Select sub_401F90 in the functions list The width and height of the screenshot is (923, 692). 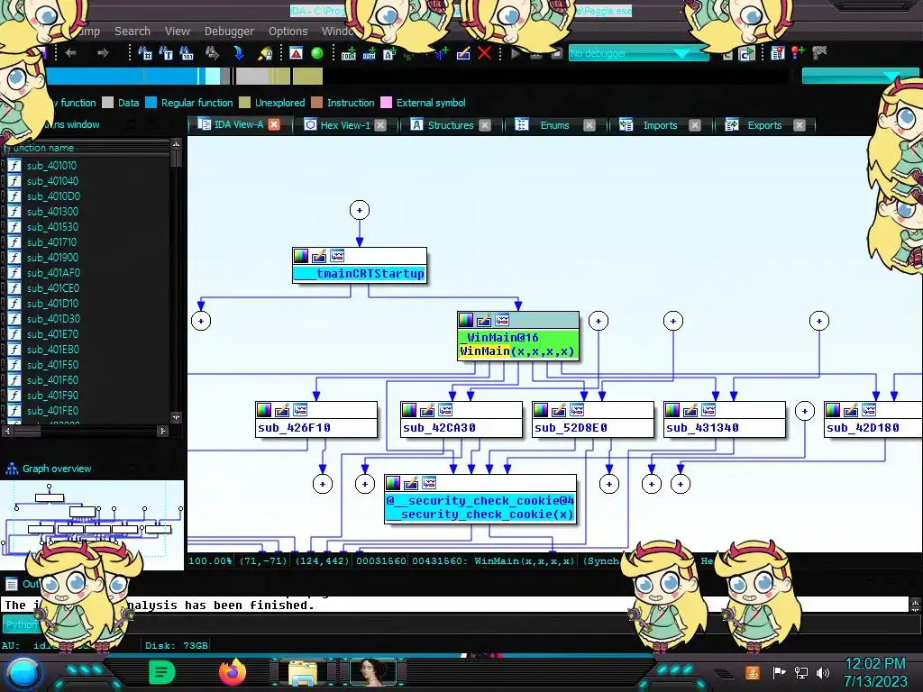pyautogui.click(x=52, y=396)
